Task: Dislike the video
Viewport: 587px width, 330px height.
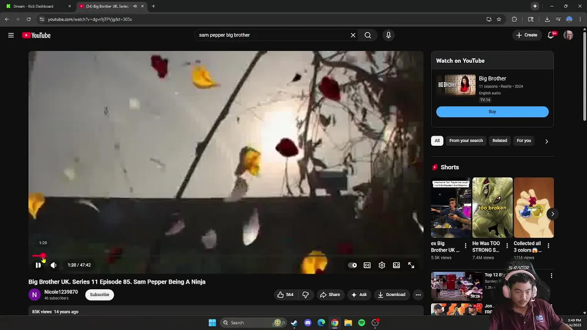Action: pyautogui.click(x=305, y=295)
